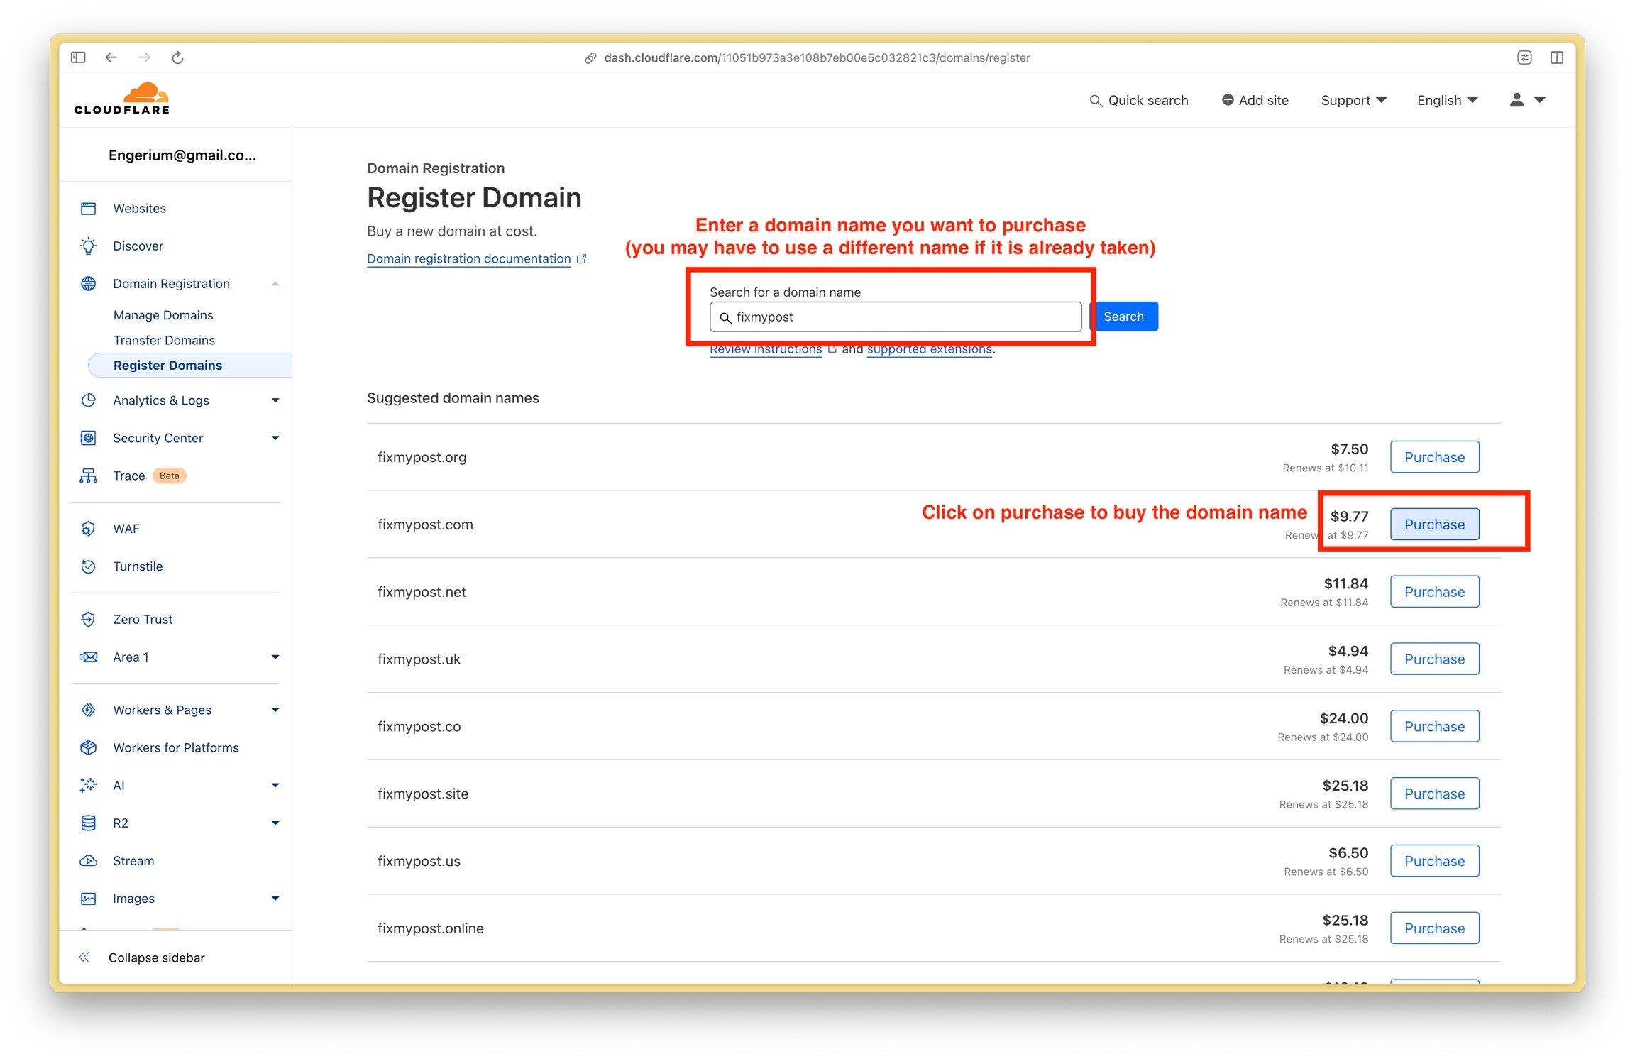Click the Images picture icon

point(88,898)
